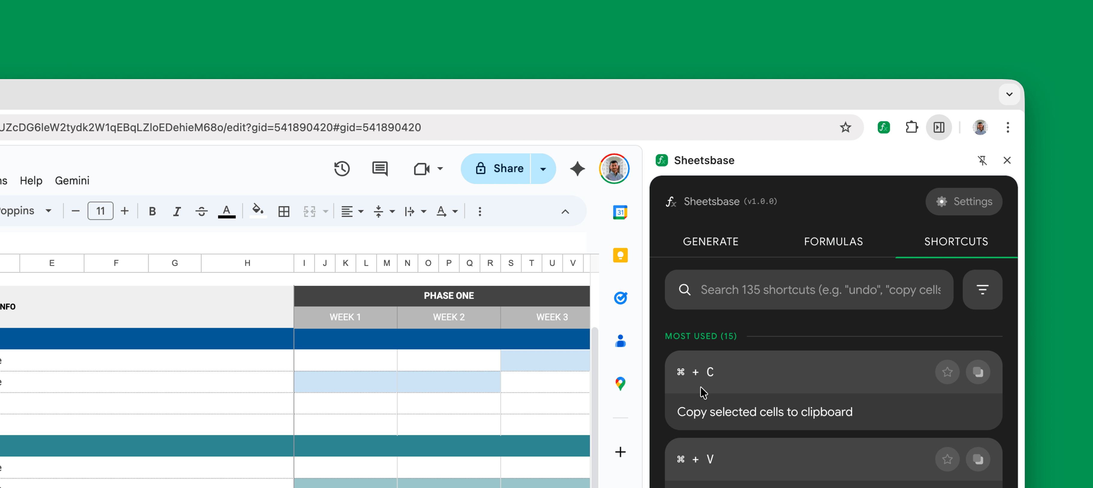Open the Gemini menu
1093x488 pixels.
72,180
